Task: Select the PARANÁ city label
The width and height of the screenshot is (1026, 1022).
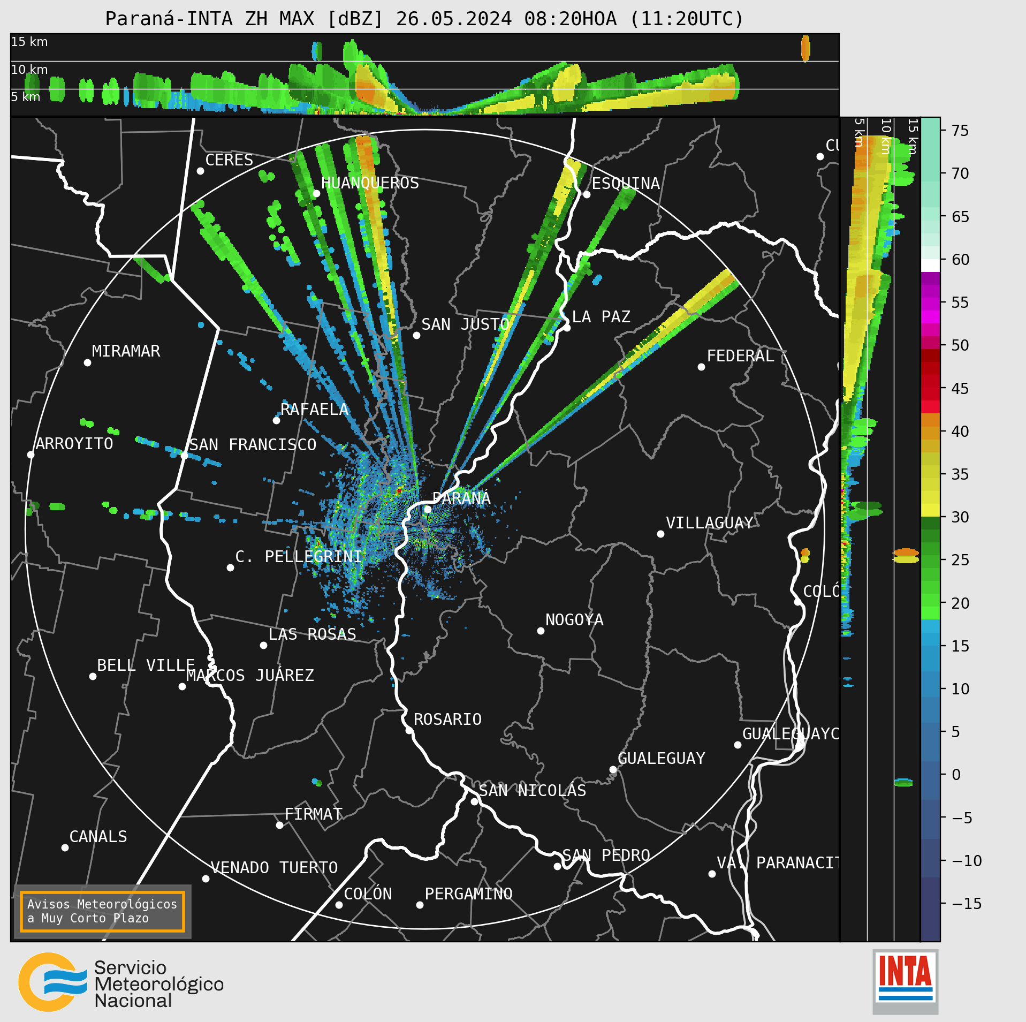Action: click(461, 498)
